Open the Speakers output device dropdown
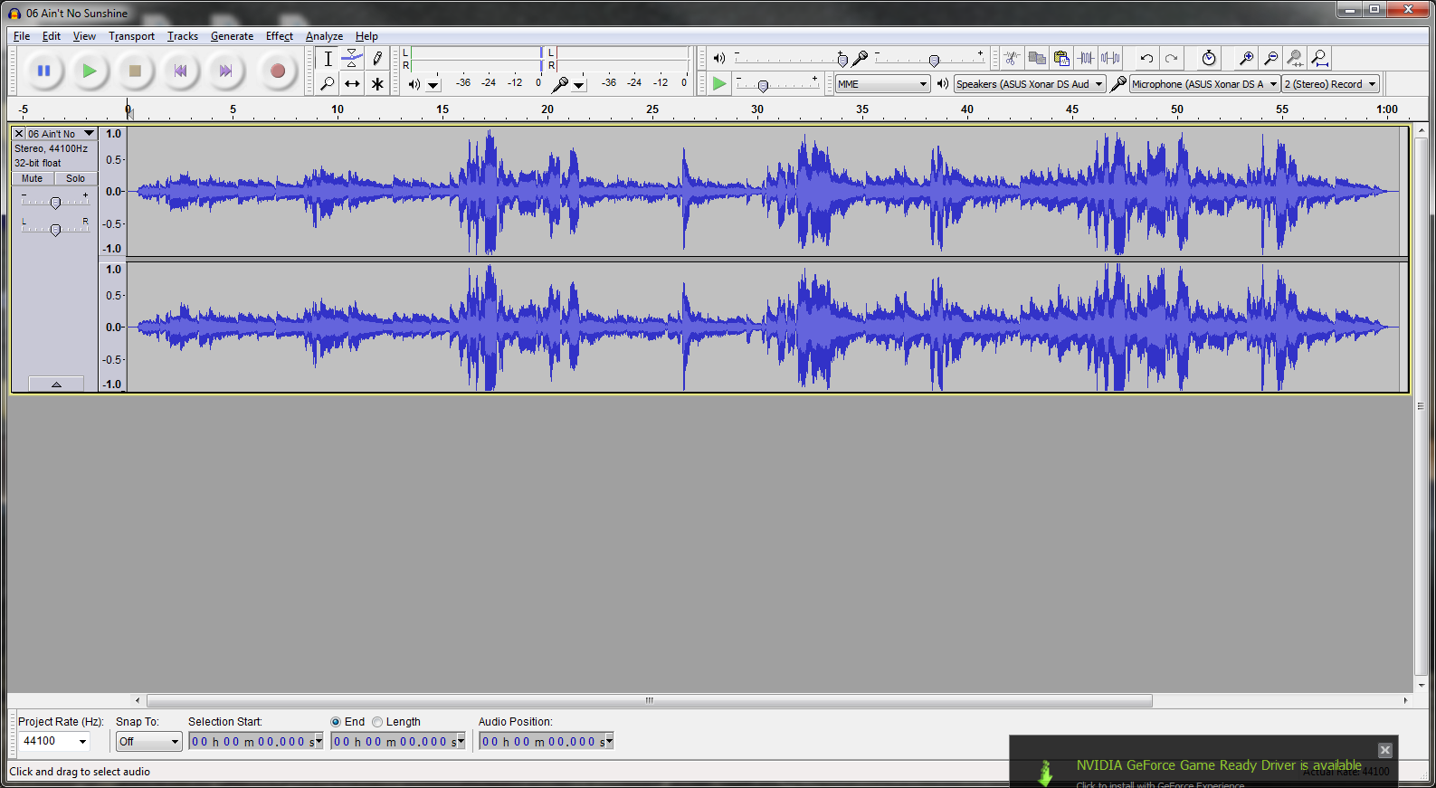The width and height of the screenshot is (1436, 788). [x=1030, y=84]
